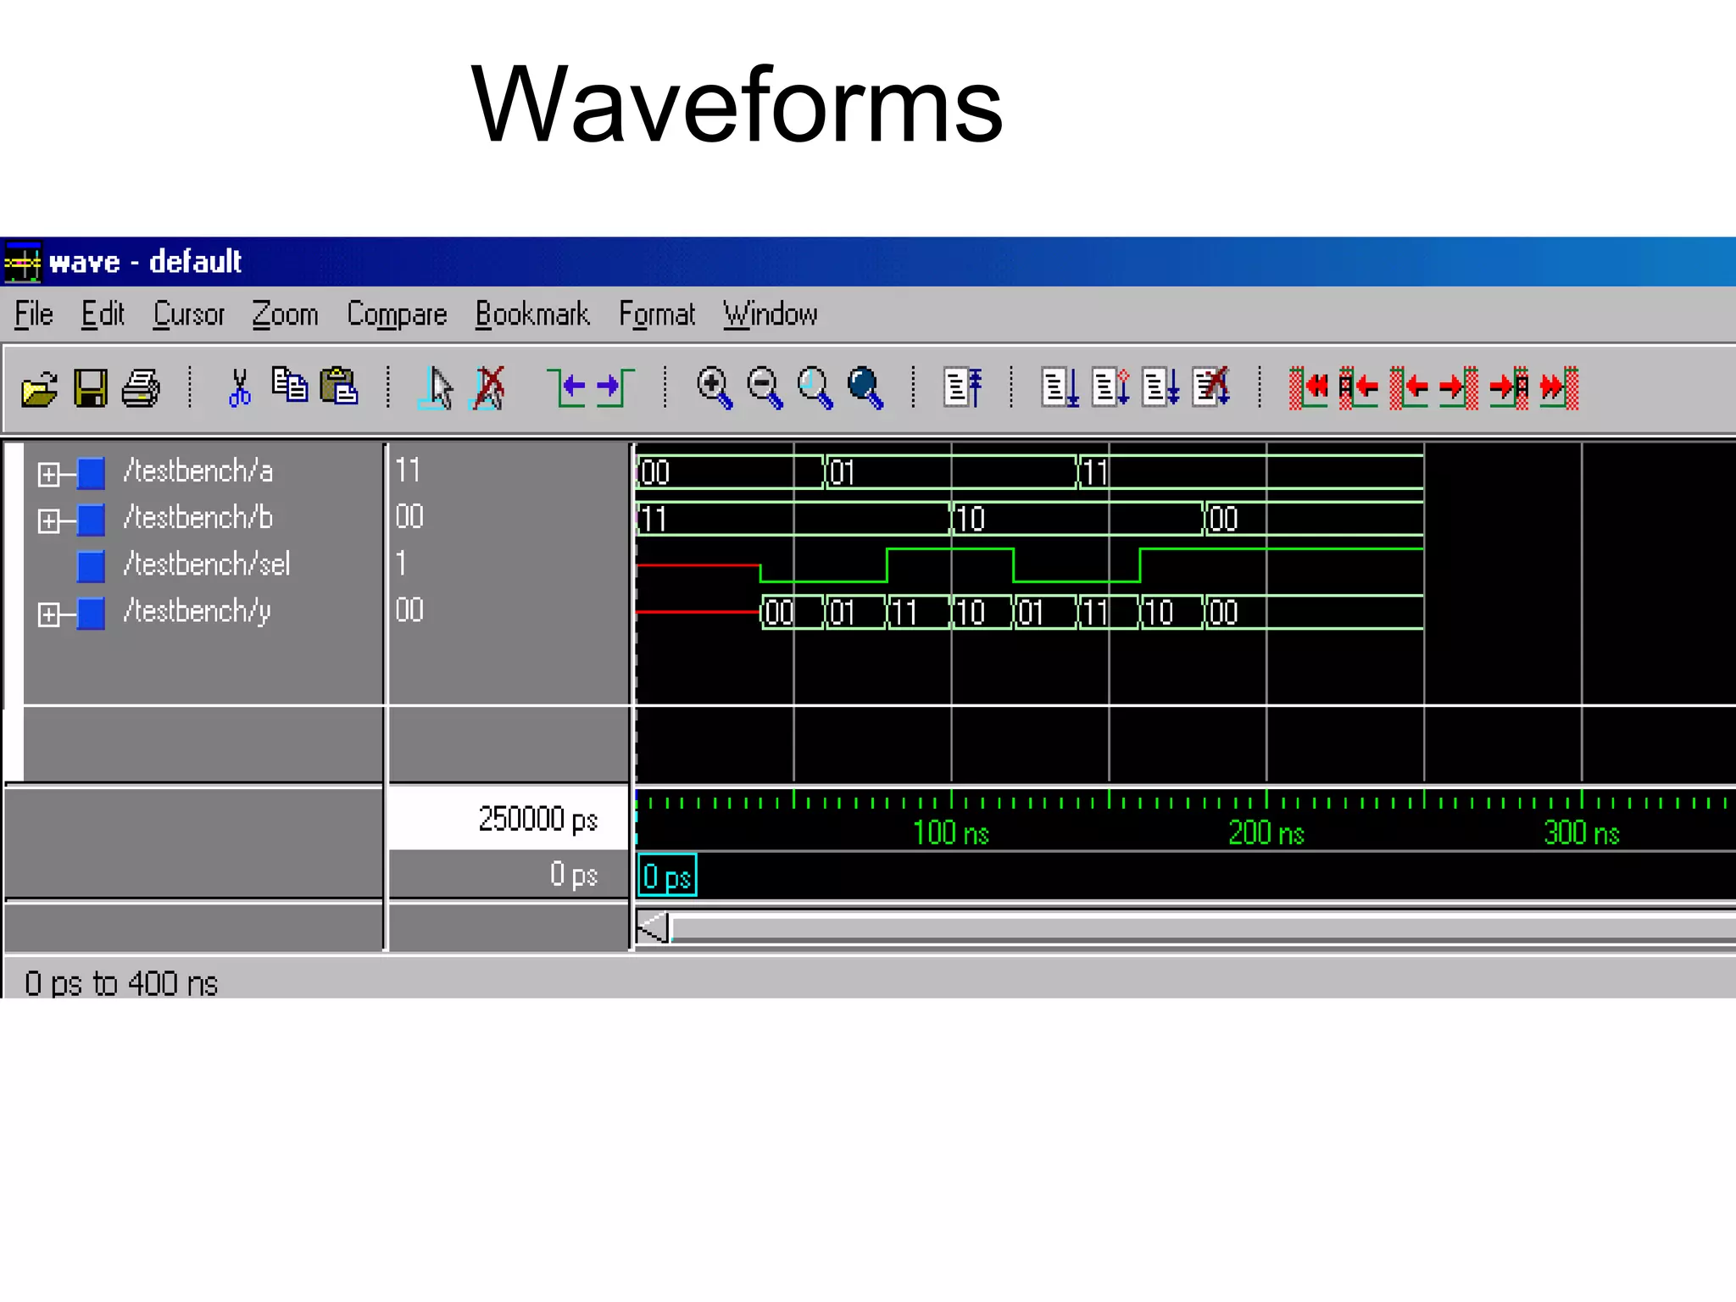
Task: Click the 10 segment of the b waveform
Action: pos(1077,519)
